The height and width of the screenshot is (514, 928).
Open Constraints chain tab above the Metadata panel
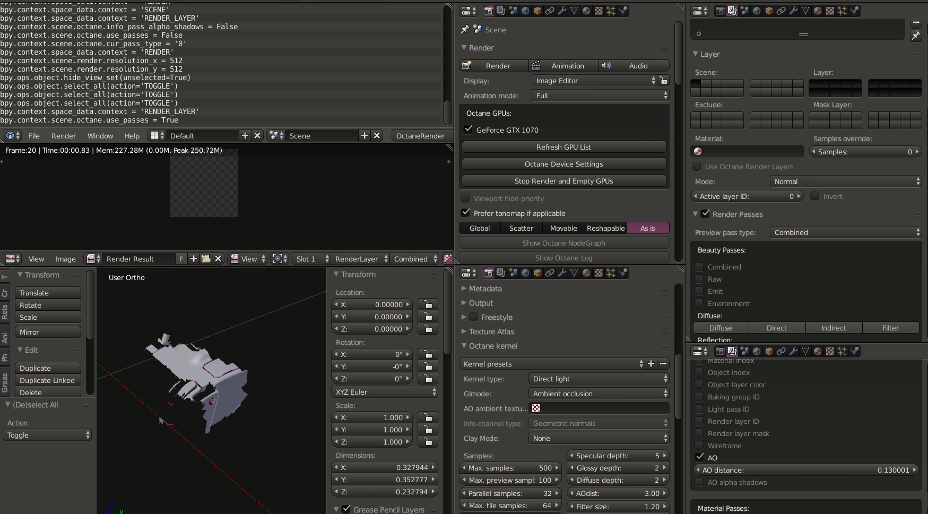550,273
